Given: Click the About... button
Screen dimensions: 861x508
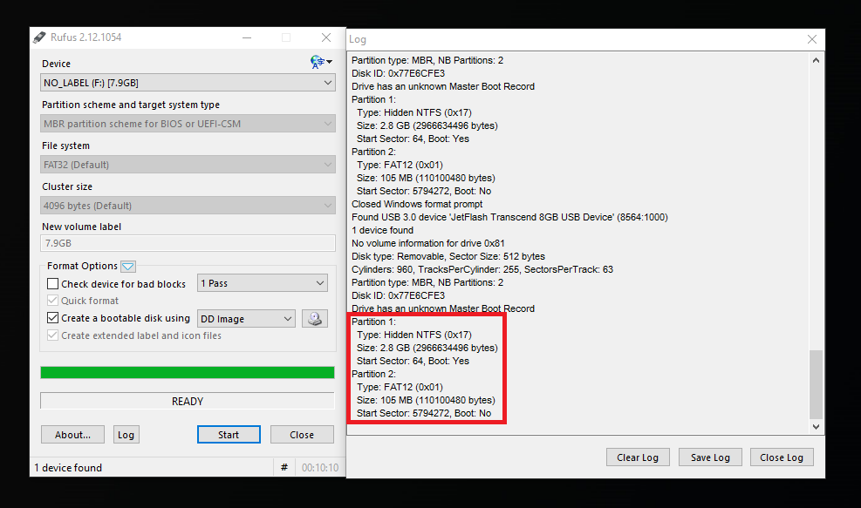Looking at the screenshot, I should click(72, 435).
